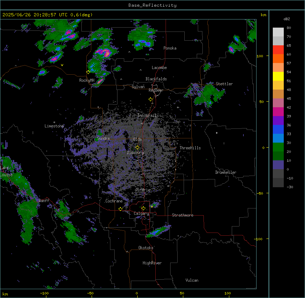The image size is (305, 298).
Task: Click the 100 tick on the right vertical axis
Action: click(x=260, y=56)
